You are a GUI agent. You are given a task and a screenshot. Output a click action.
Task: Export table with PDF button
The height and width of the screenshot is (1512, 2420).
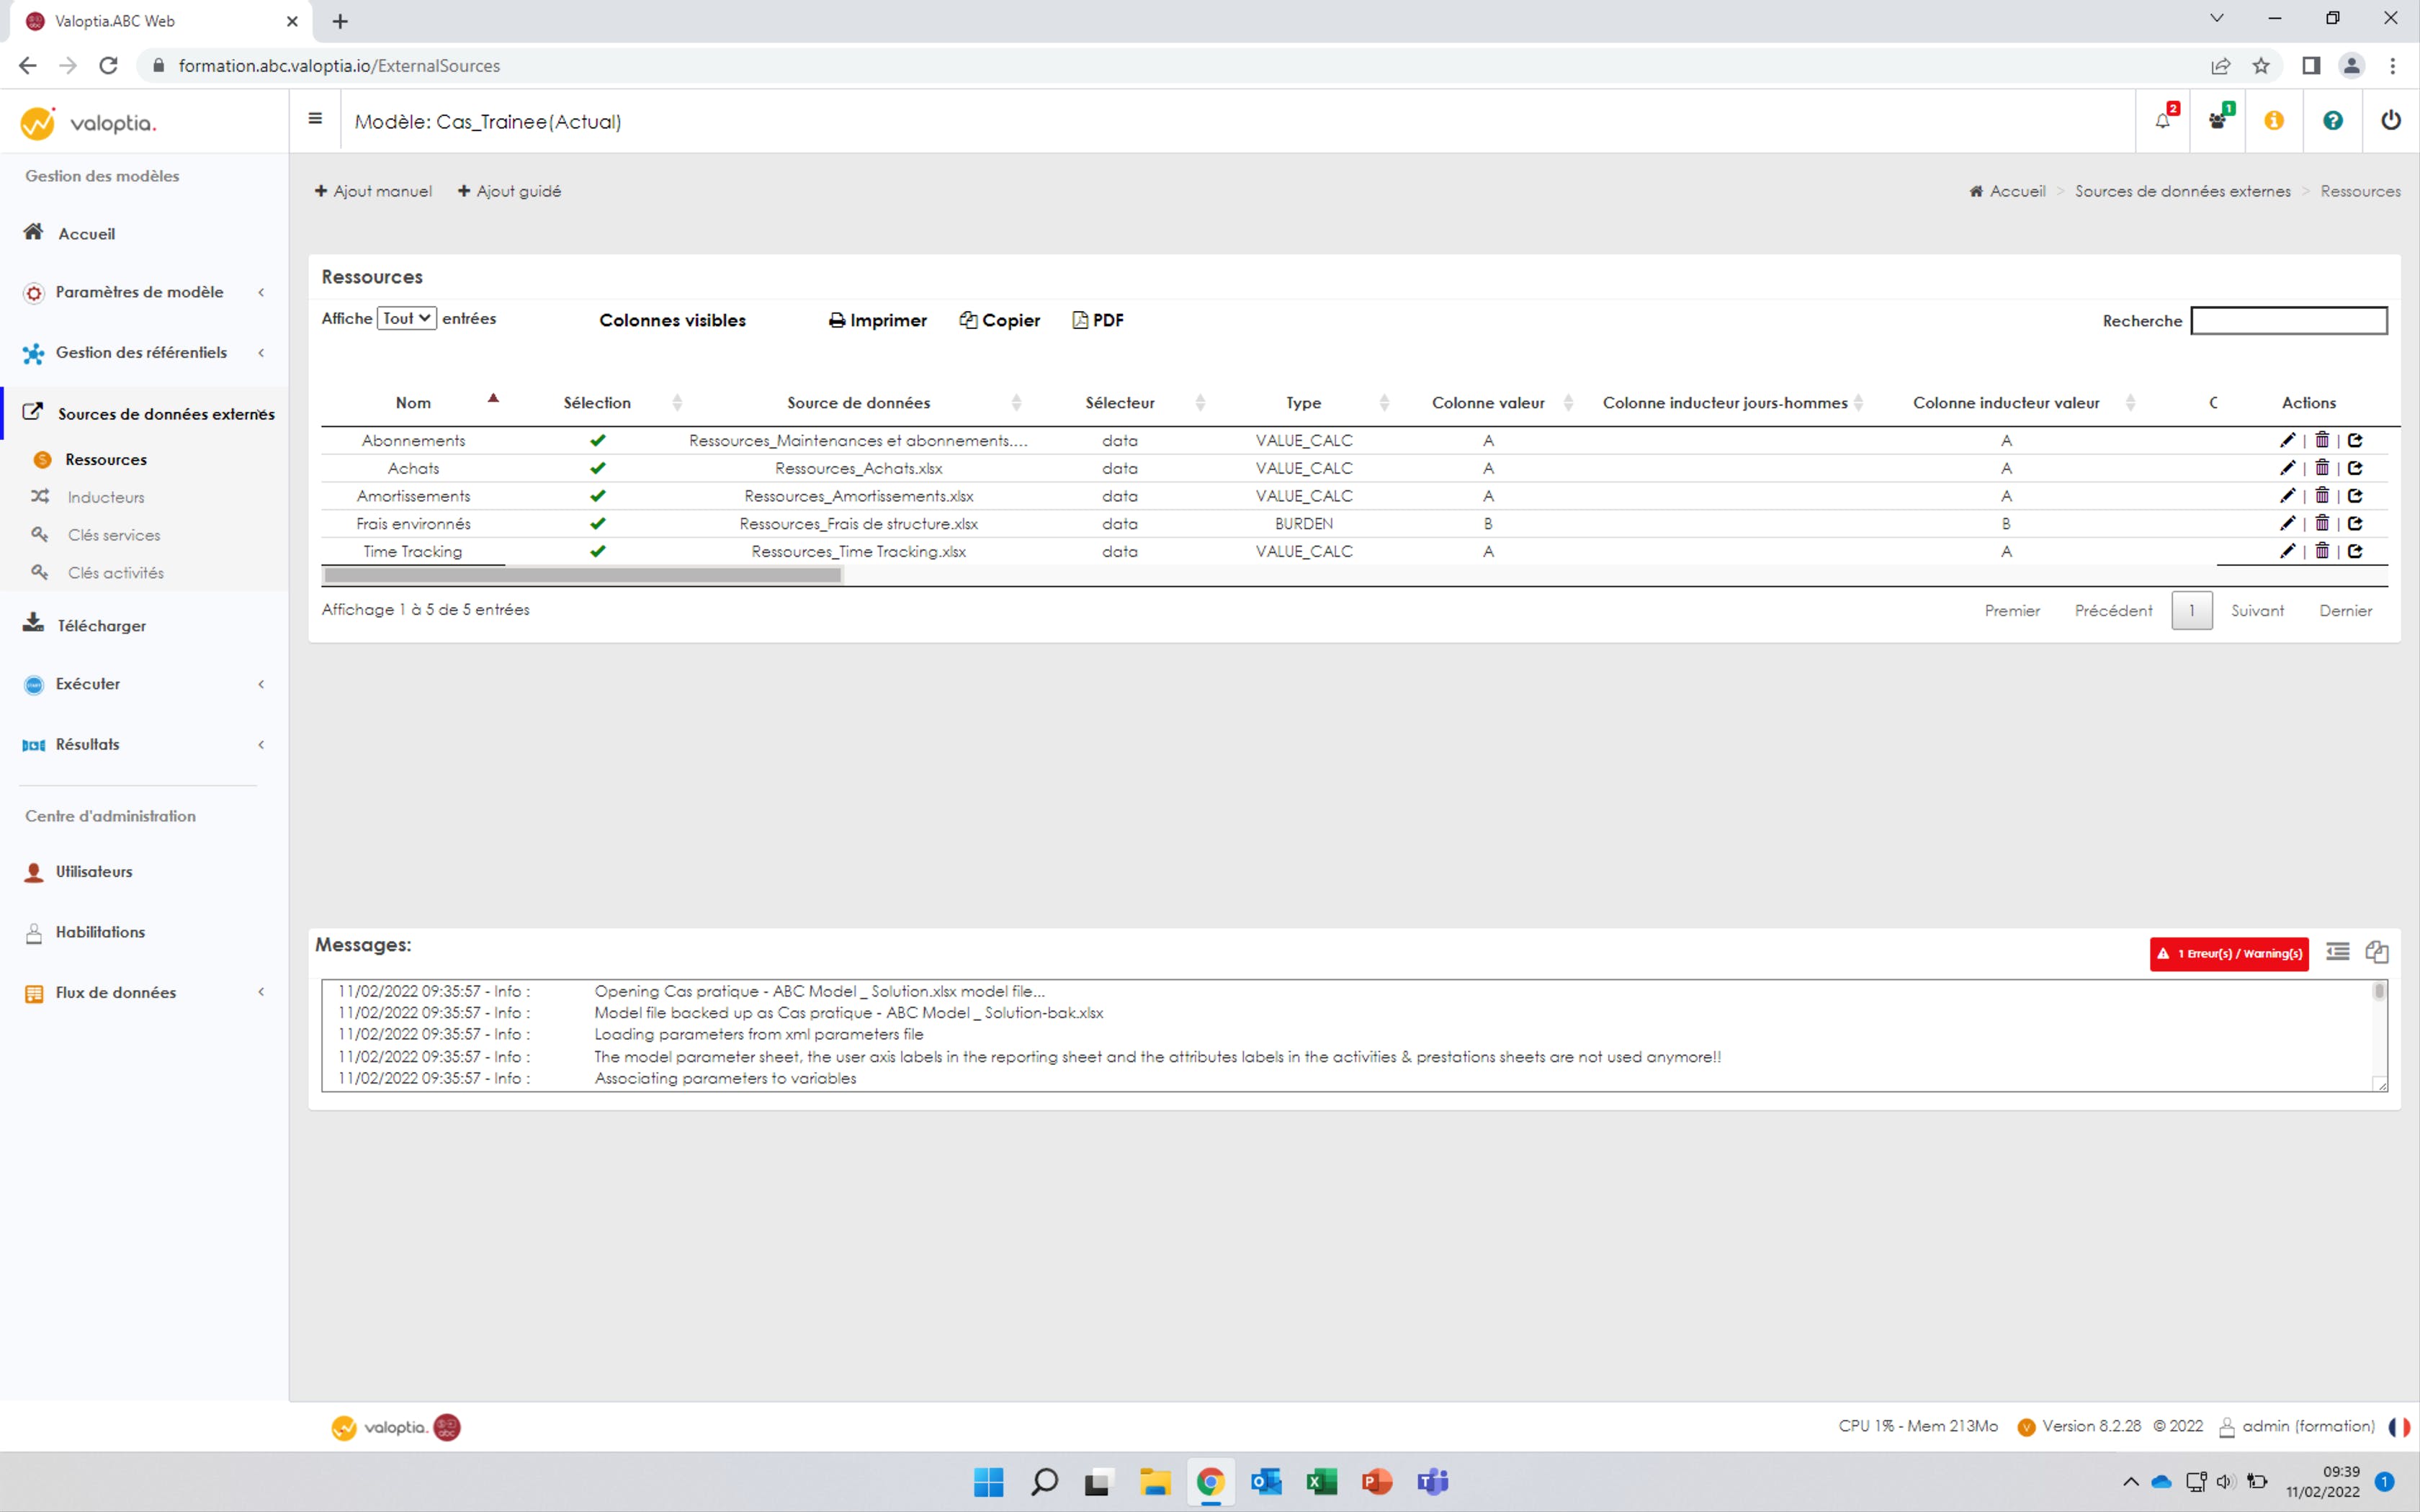1098,320
